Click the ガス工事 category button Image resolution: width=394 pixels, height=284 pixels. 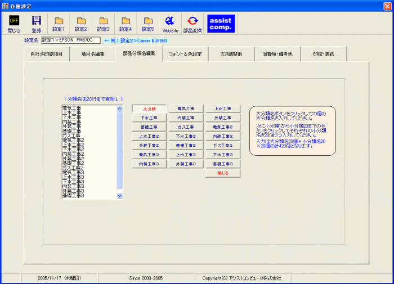point(186,127)
